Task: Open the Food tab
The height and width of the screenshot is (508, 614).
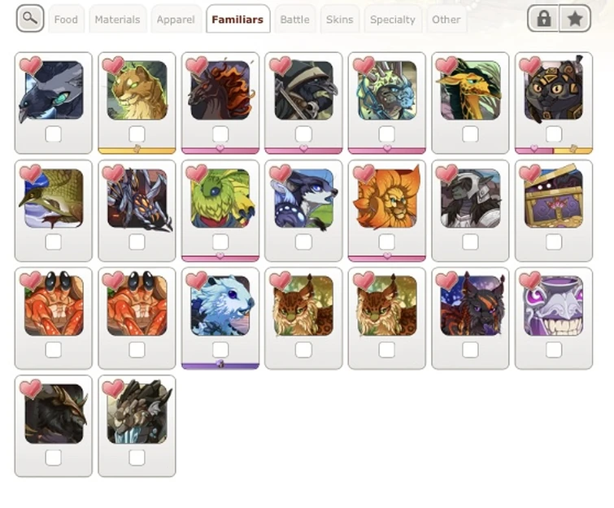Action: [x=66, y=20]
